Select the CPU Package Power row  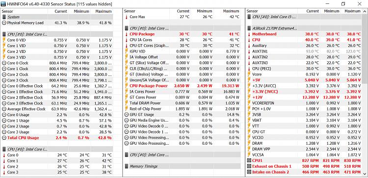click(x=182, y=86)
